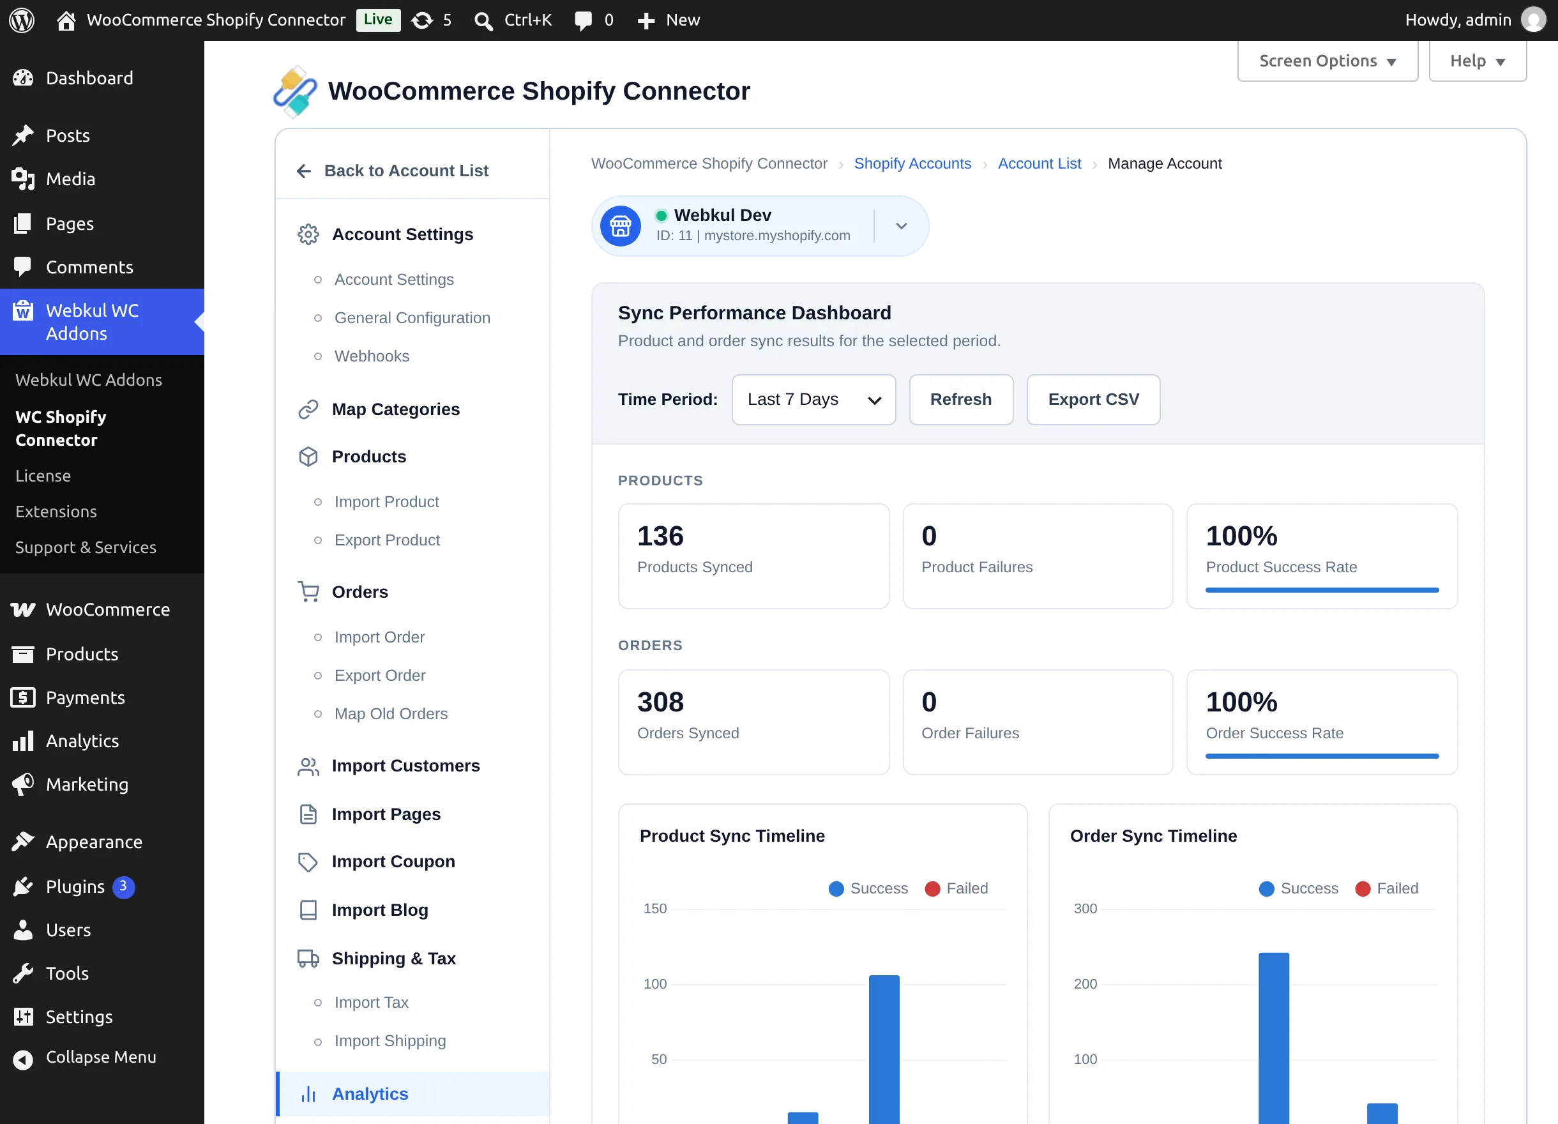Open the Analytics section in connector sidebar
The image size is (1558, 1124).
coord(412,1094)
